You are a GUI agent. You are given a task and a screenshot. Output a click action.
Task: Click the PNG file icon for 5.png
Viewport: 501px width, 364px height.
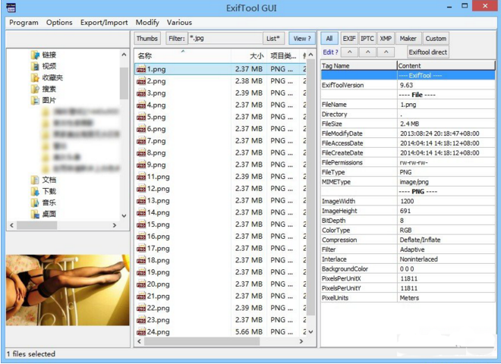coord(141,118)
